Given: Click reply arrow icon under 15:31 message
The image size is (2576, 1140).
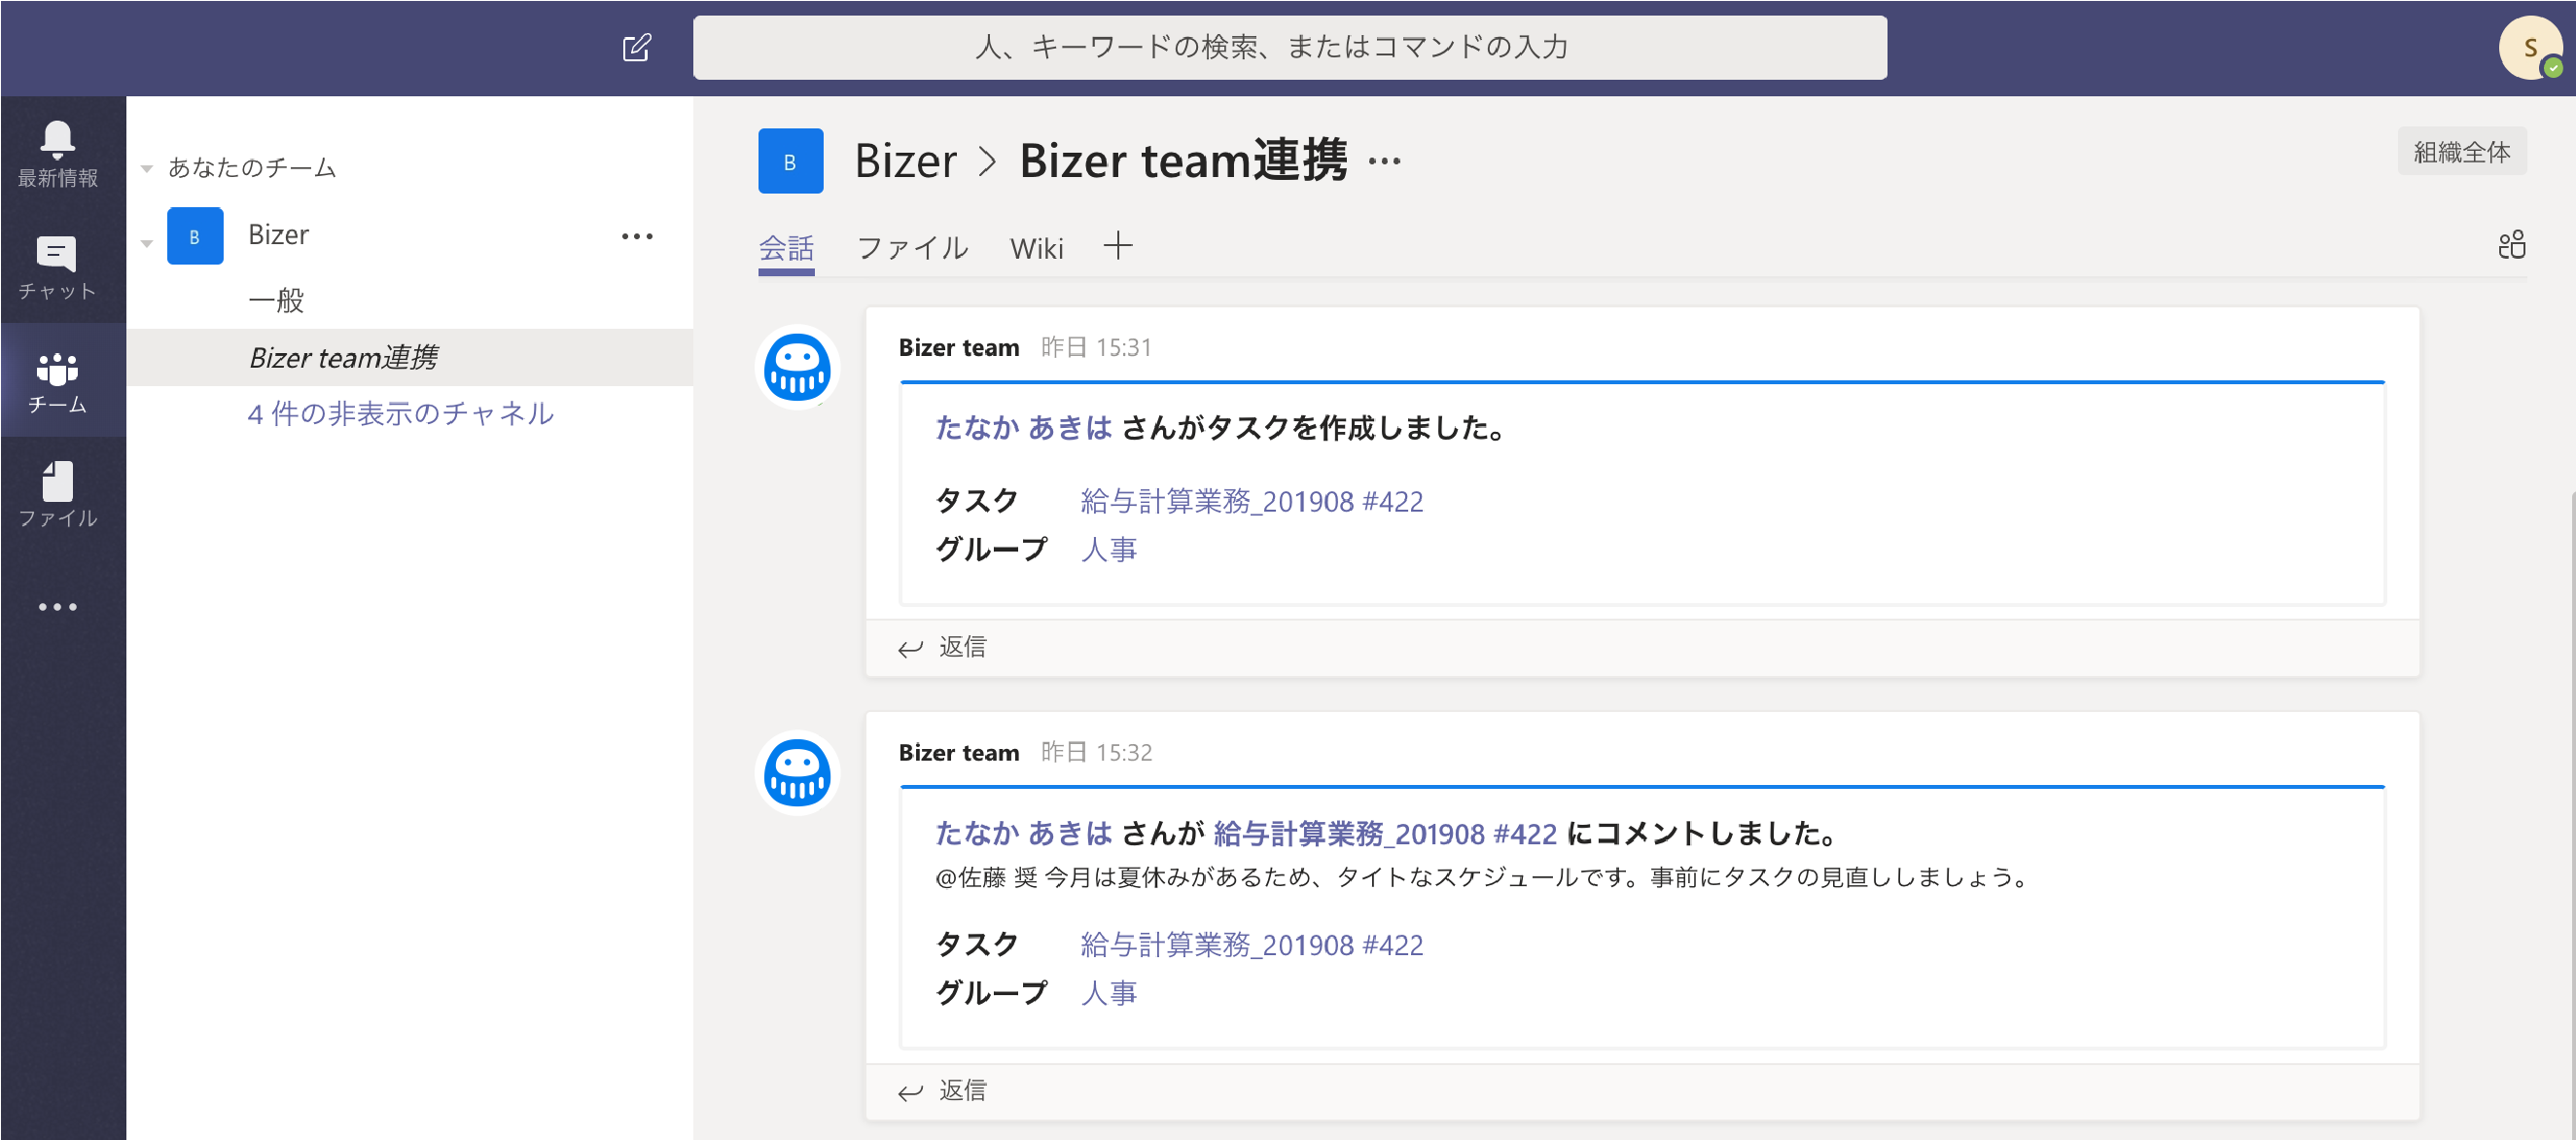Looking at the screenshot, I should tap(910, 648).
